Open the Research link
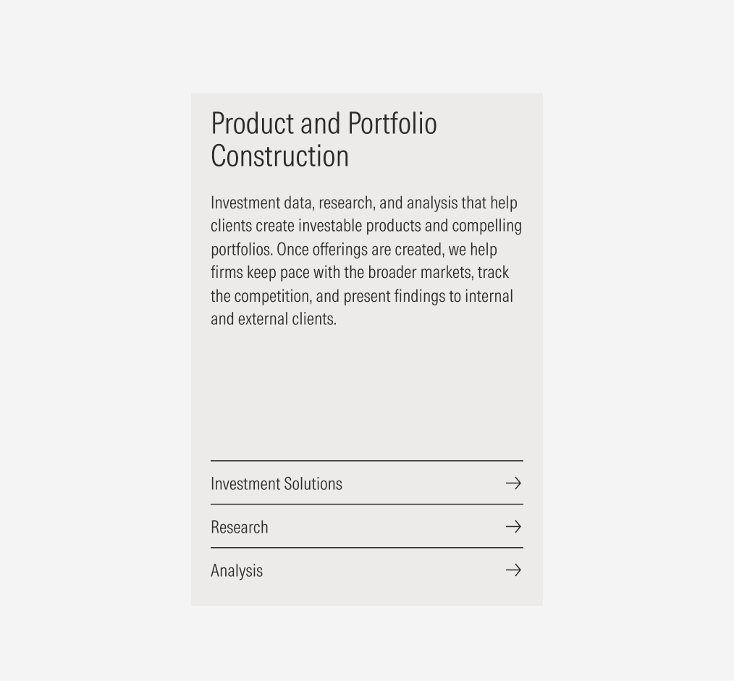This screenshot has width=734, height=681. click(240, 527)
